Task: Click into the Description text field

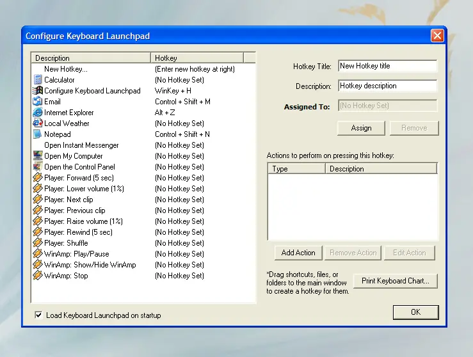Action: tap(387, 86)
